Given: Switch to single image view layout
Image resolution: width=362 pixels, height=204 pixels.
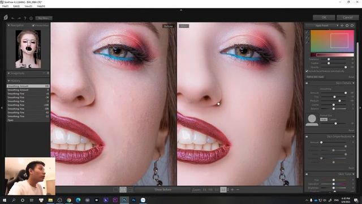Looking at the screenshot, I should pyautogui.click(x=115, y=190).
